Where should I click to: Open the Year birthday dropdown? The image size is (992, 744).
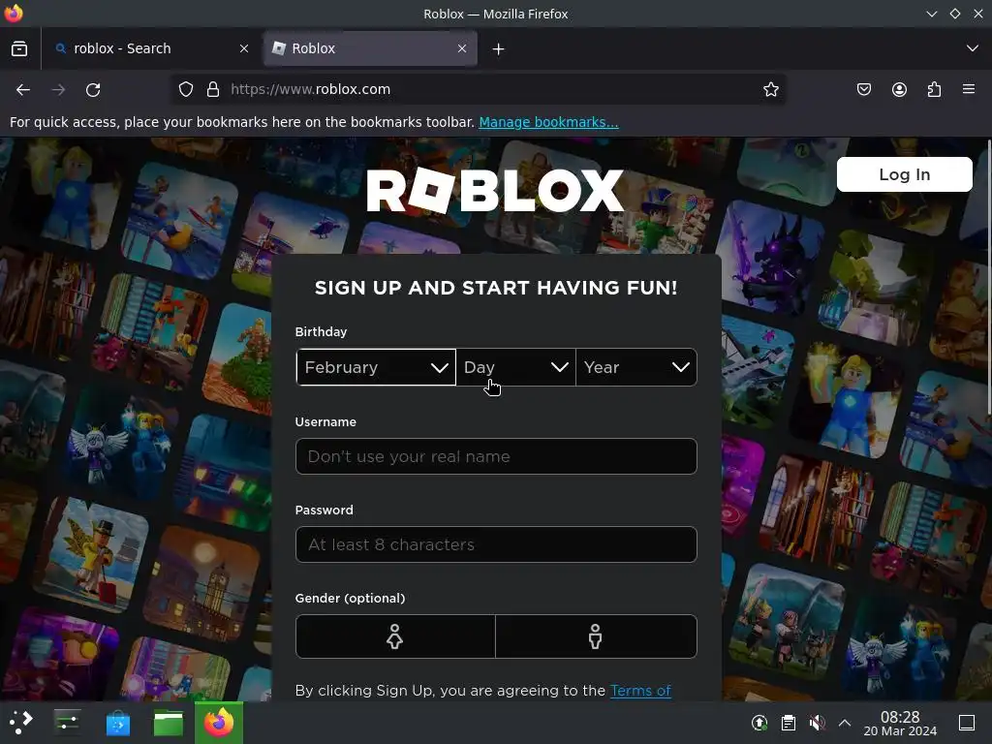[636, 367]
